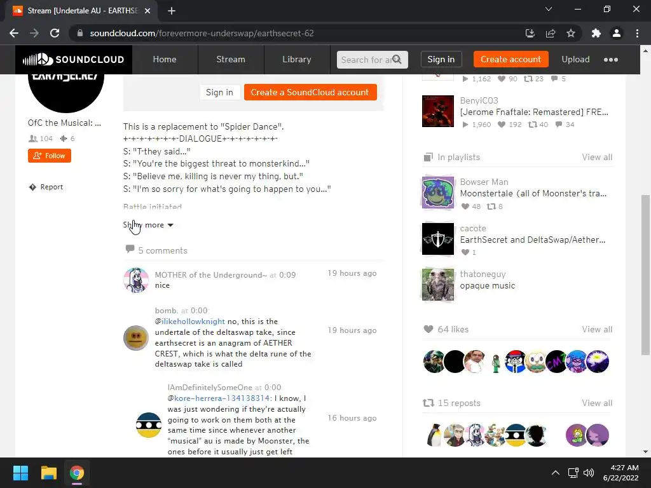Click the browser back arrow

14,33
